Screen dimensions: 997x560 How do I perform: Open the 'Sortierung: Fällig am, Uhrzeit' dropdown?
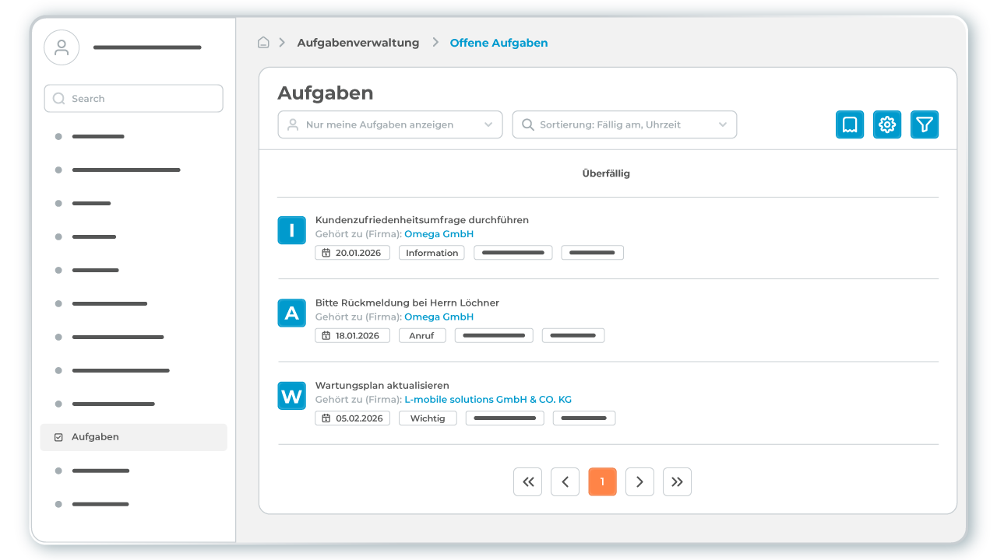coord(623,124)
